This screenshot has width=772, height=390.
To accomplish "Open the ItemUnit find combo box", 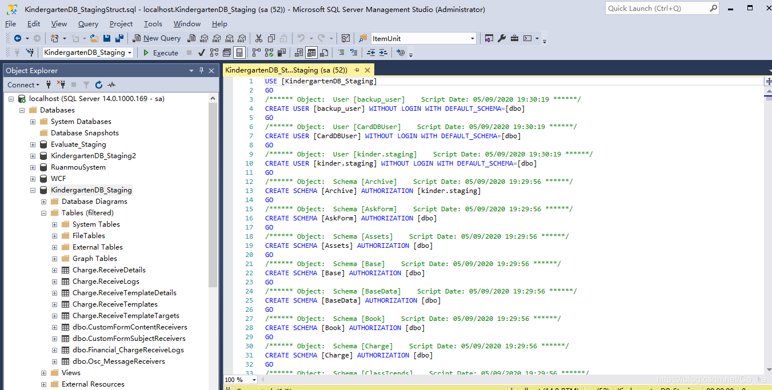I will [x=423, y=38].
